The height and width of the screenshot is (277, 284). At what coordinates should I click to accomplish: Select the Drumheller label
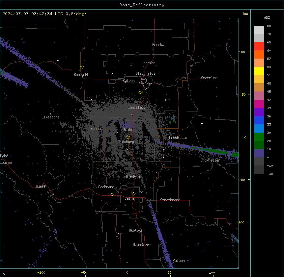pos(210,160)
